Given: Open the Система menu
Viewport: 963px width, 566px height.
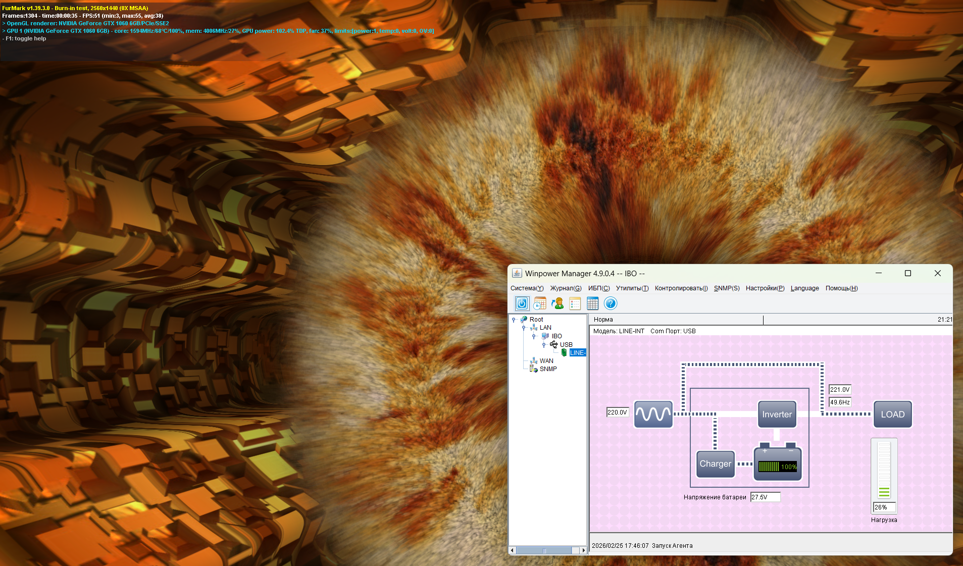Looking at the screenshot, I should click(527, 288).
